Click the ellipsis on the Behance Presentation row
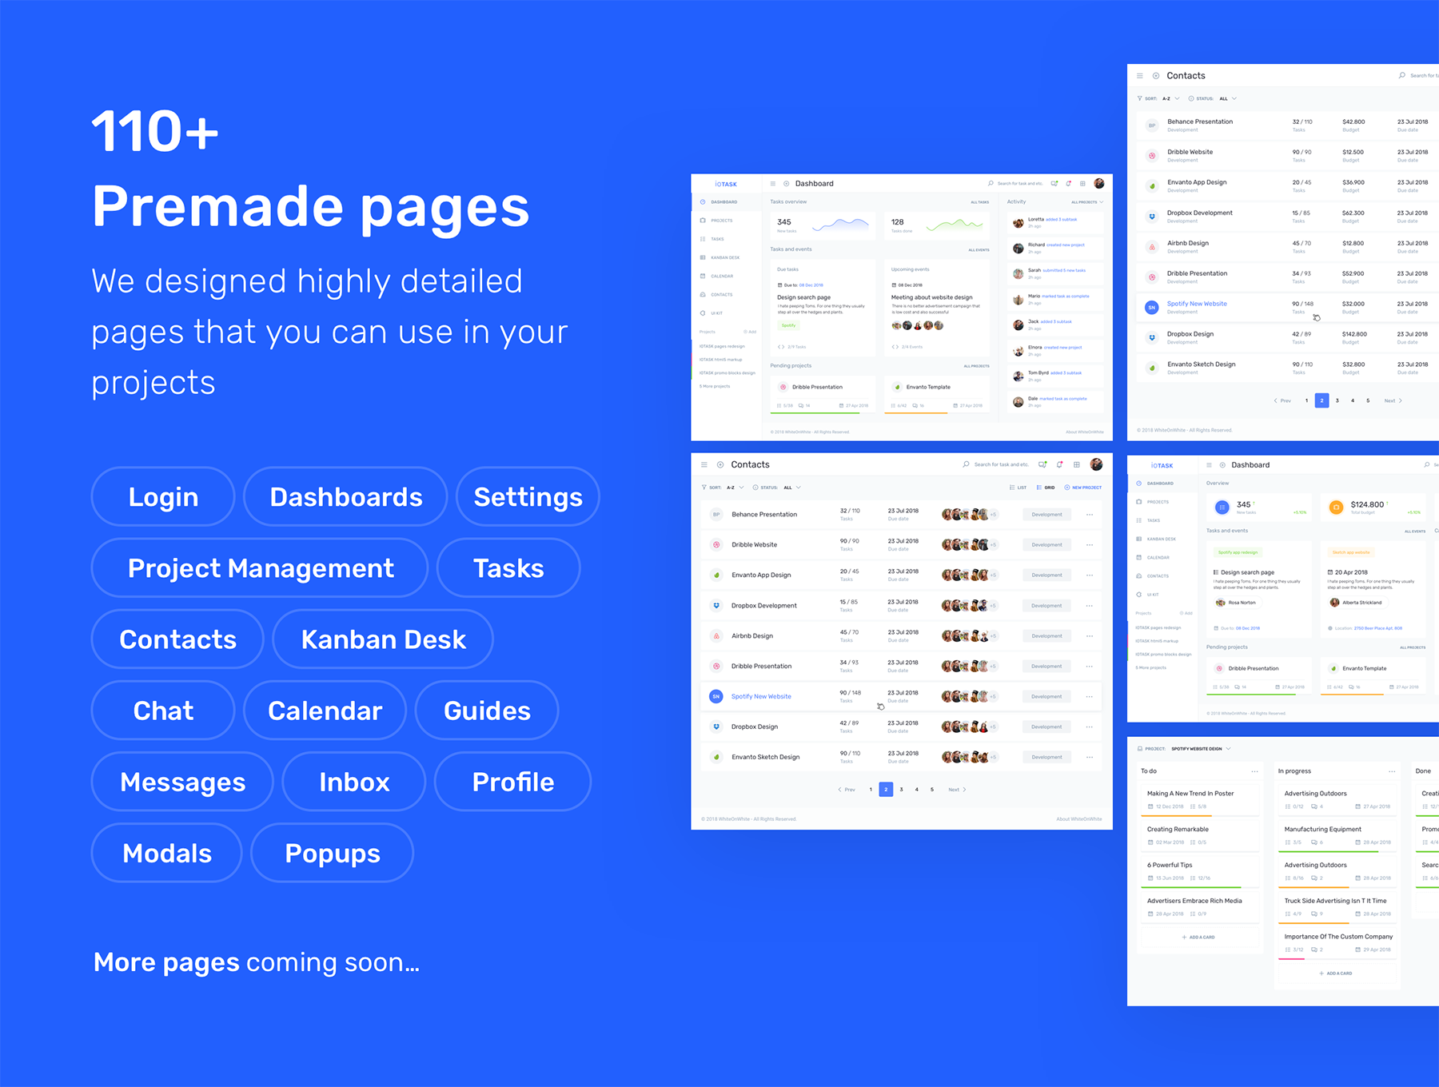This screenshot has width=1439, height=1087. (1090, 515)
